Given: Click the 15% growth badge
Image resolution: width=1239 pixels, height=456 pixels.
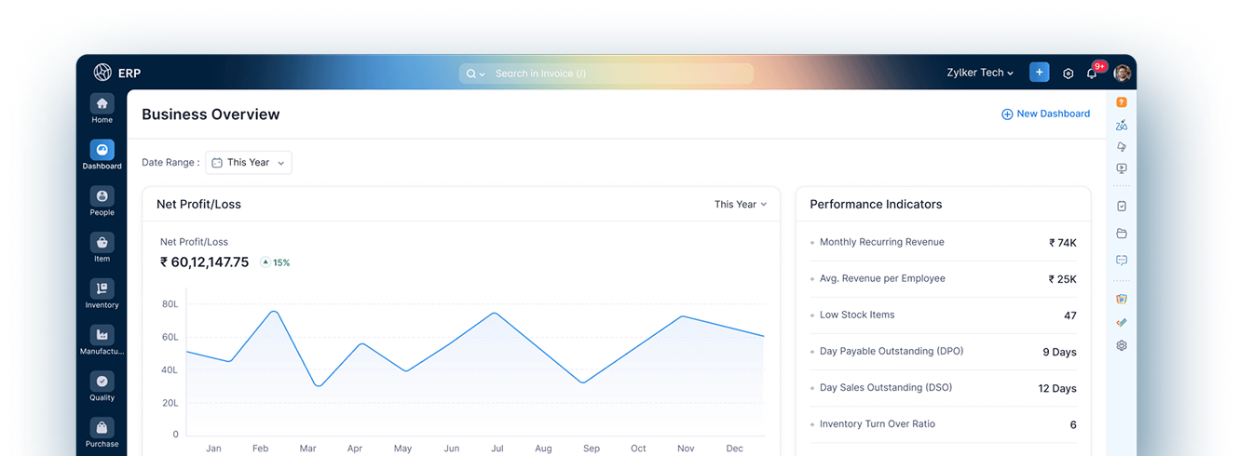Looking at the screenshot, I should click(276, 262).
